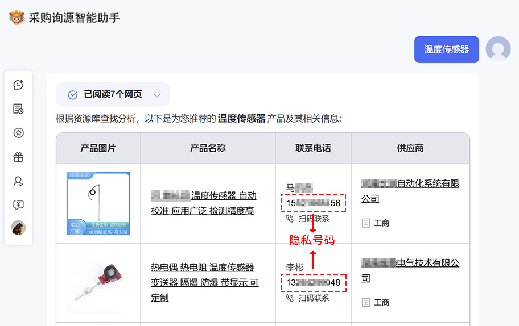Open history records icon in sidebar

18,109
